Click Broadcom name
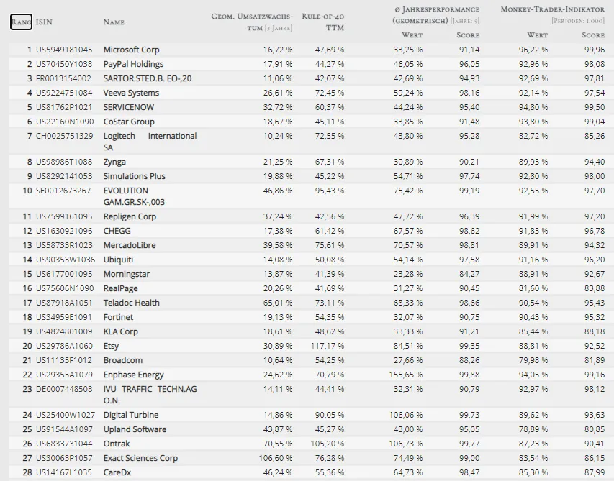 pos(123,360)
